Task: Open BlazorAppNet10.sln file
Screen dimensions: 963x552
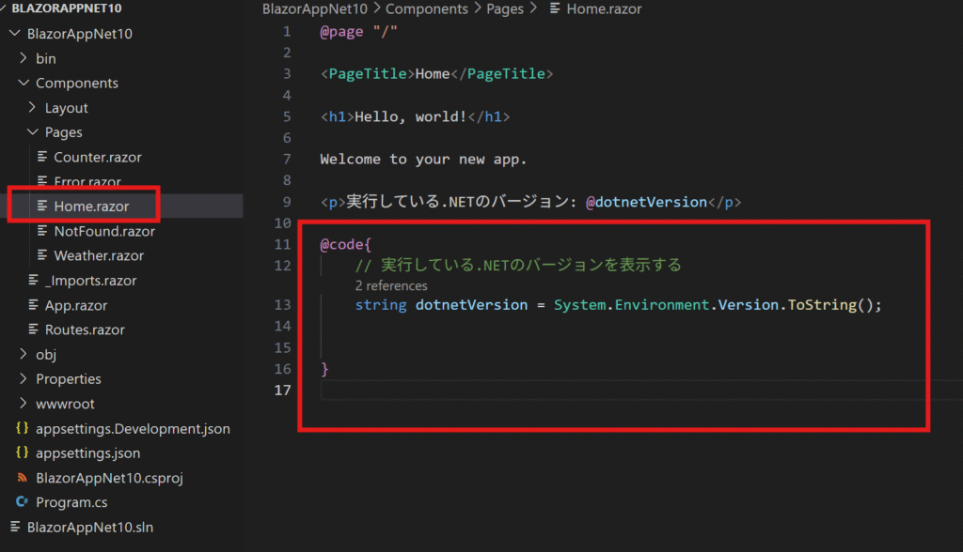Action: point(90,527)
